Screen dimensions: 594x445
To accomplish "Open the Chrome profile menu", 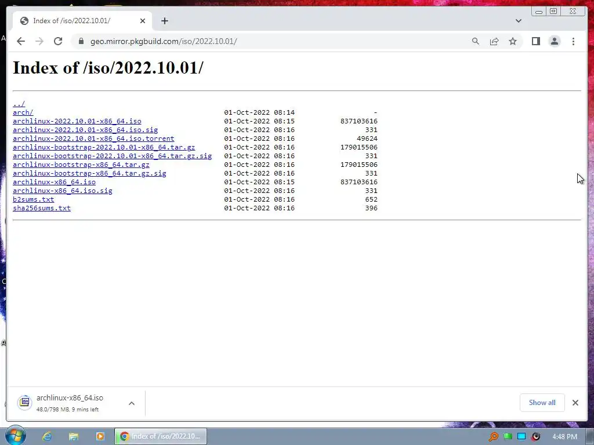I will click(554, 41).
